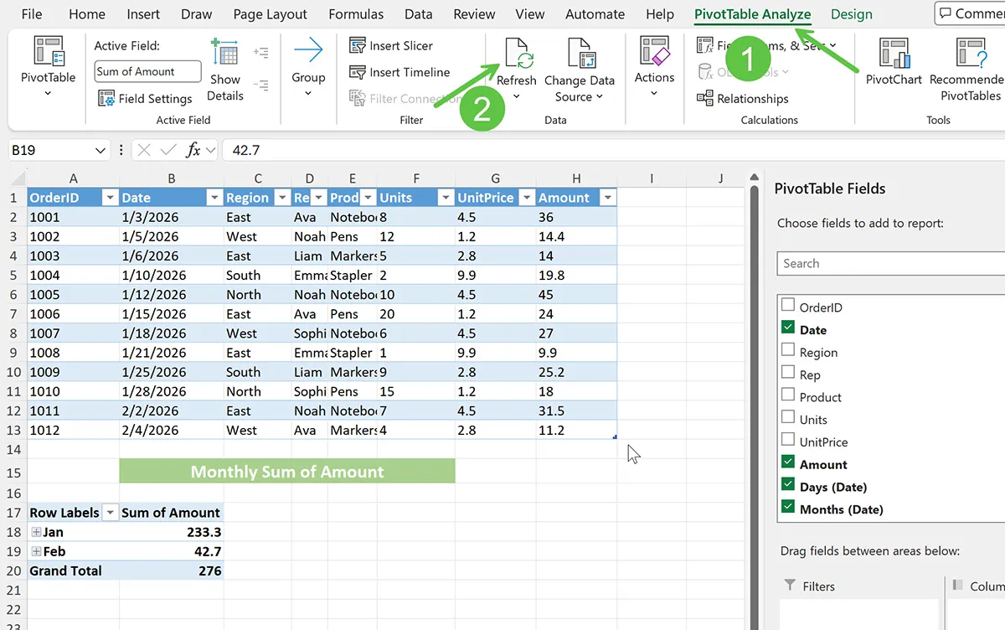Image resolution: width=1005 pixels, height=630 pixels.
Task: Click the Relationships icon
Action: click(704, 99)
